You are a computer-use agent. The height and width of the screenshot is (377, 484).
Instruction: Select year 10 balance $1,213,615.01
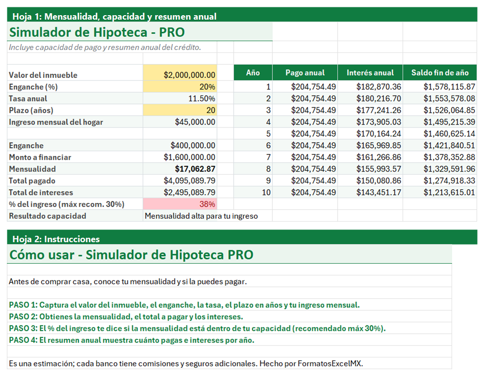[x=440, y=192]
